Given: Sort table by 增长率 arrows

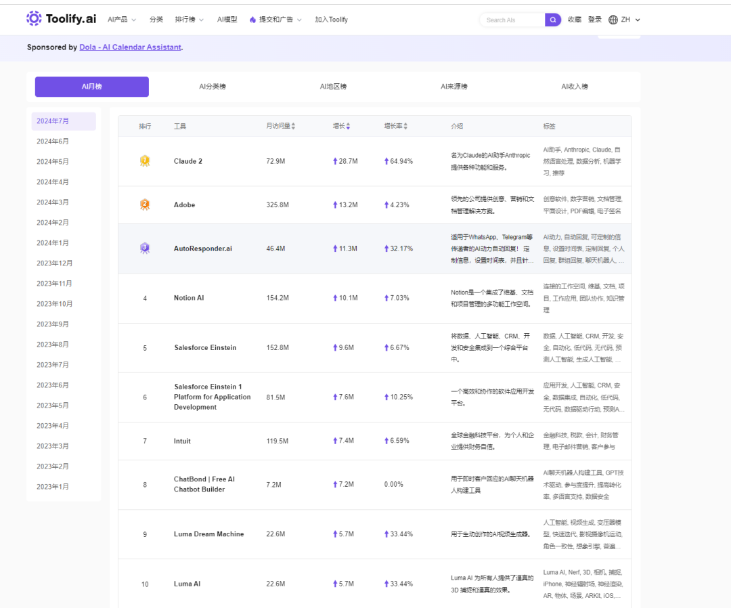Looking at the screenshot, I should click(405, 127).
